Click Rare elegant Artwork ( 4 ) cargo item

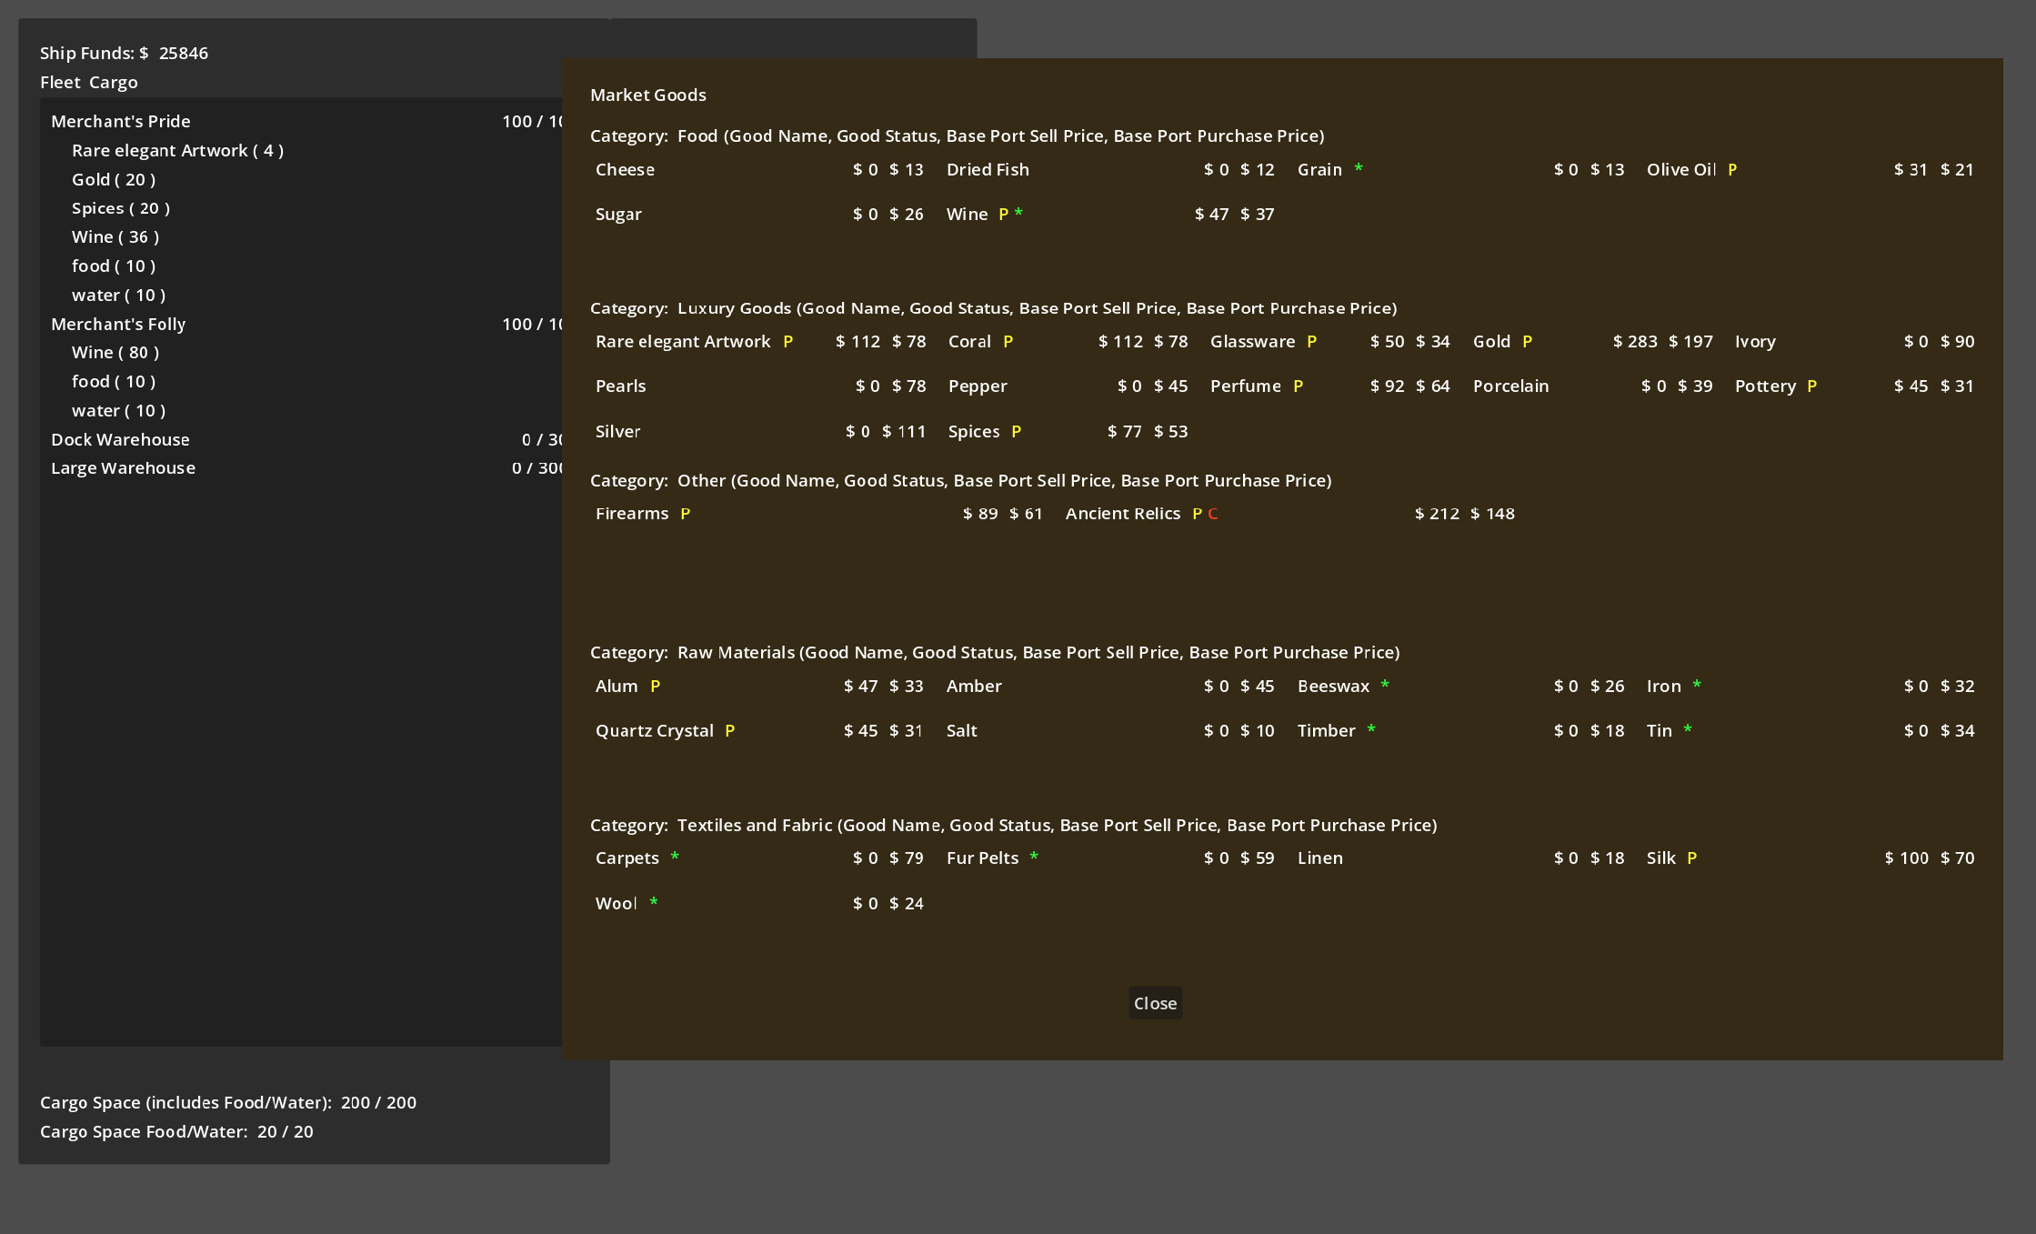pos(177,150)
